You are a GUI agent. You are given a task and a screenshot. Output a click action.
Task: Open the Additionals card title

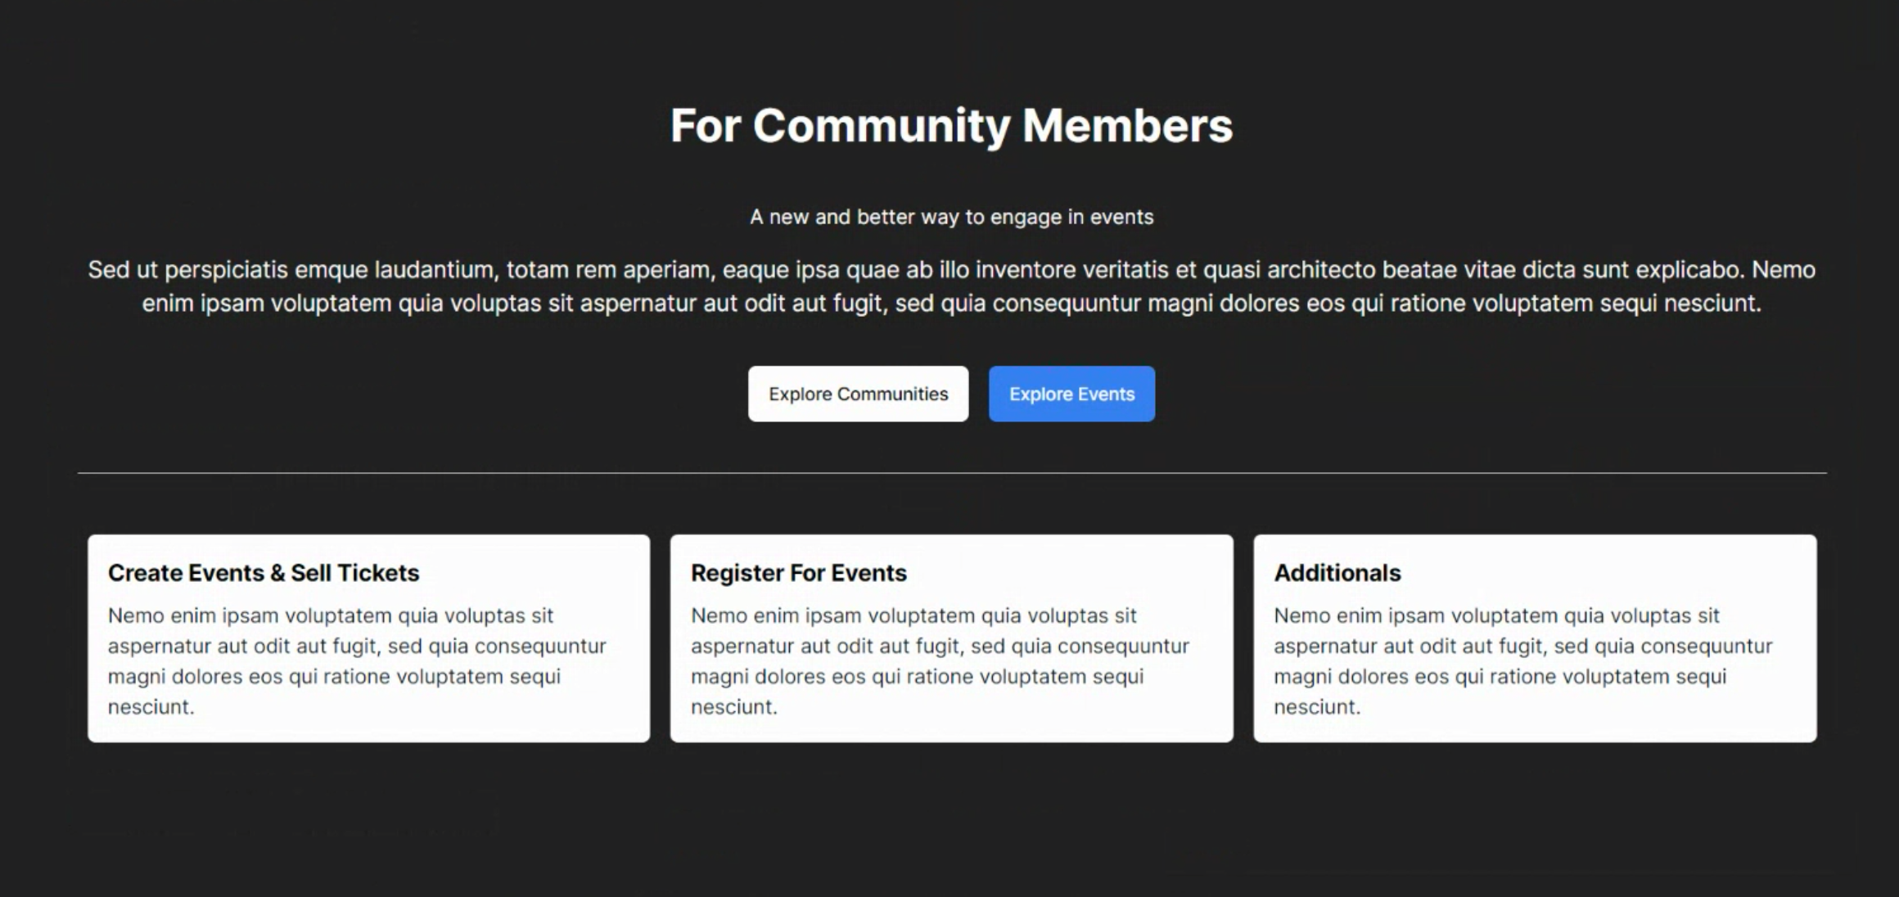[1337, 573]
